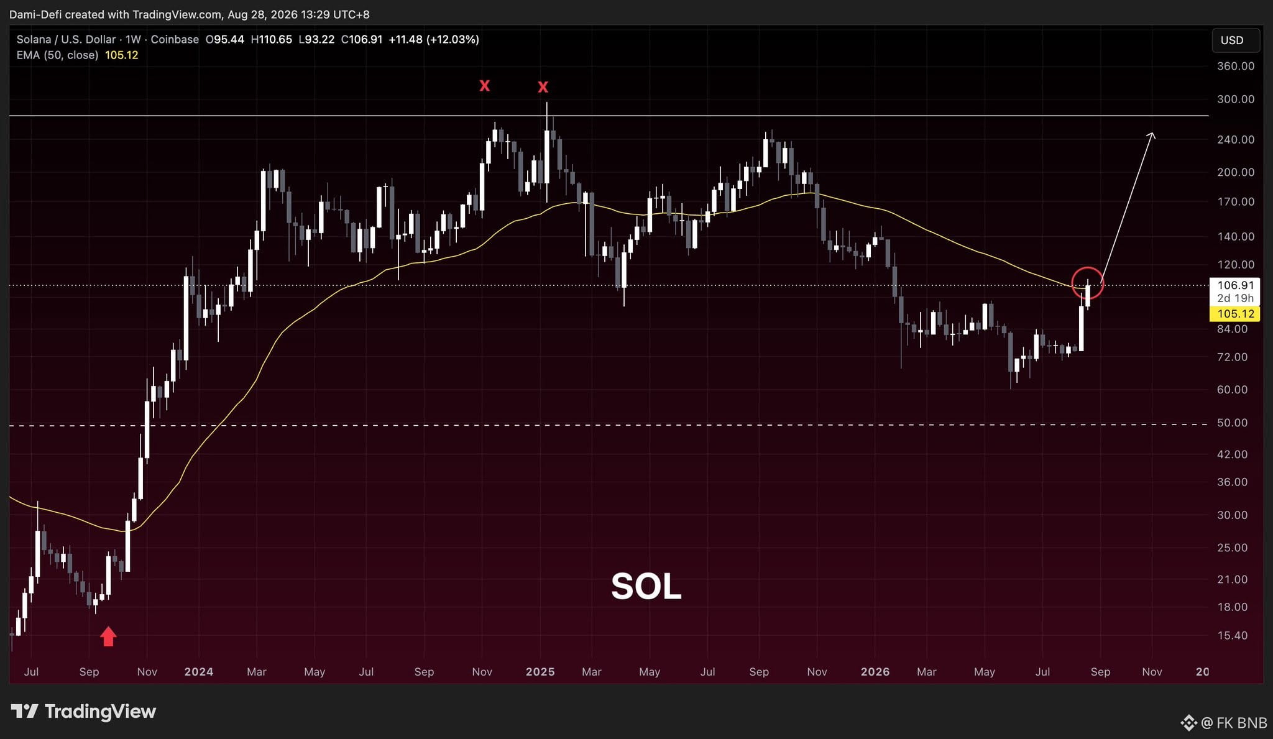This screenshot has height=739, width=1273.
Task: Click the 18.00 price axis label
Action: coord(1232,607)
